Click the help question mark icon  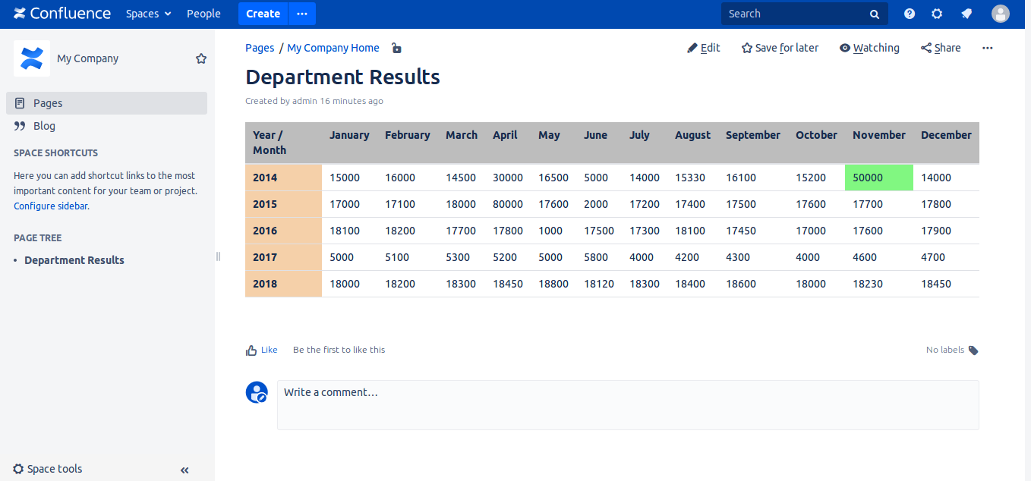click(910, 14)
